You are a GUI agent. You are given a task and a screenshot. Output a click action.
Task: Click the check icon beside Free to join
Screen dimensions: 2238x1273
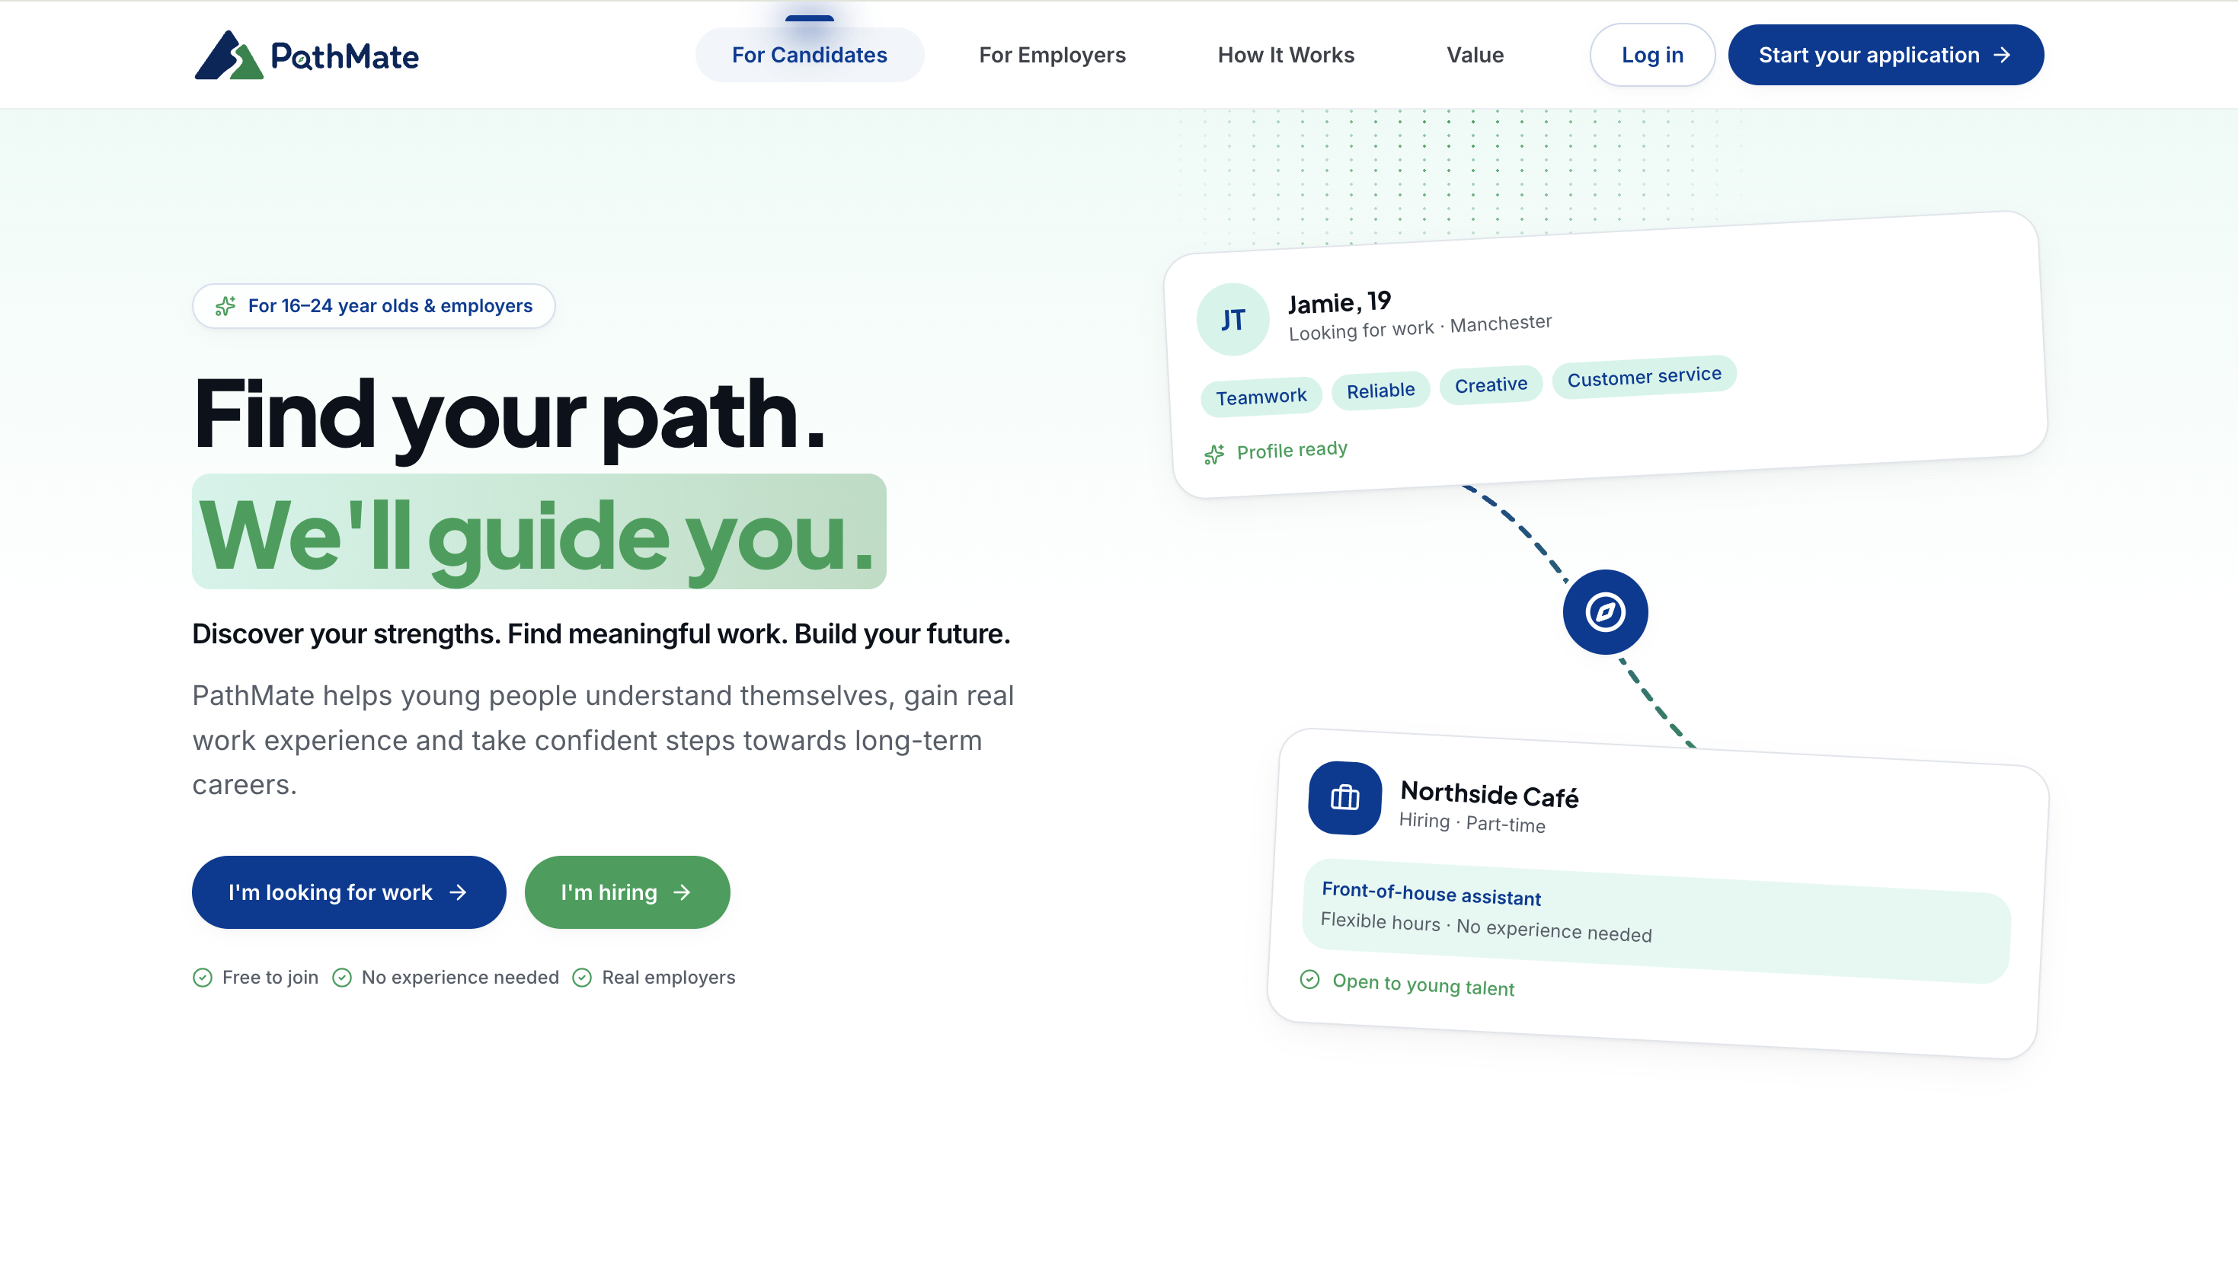(202, 978)
